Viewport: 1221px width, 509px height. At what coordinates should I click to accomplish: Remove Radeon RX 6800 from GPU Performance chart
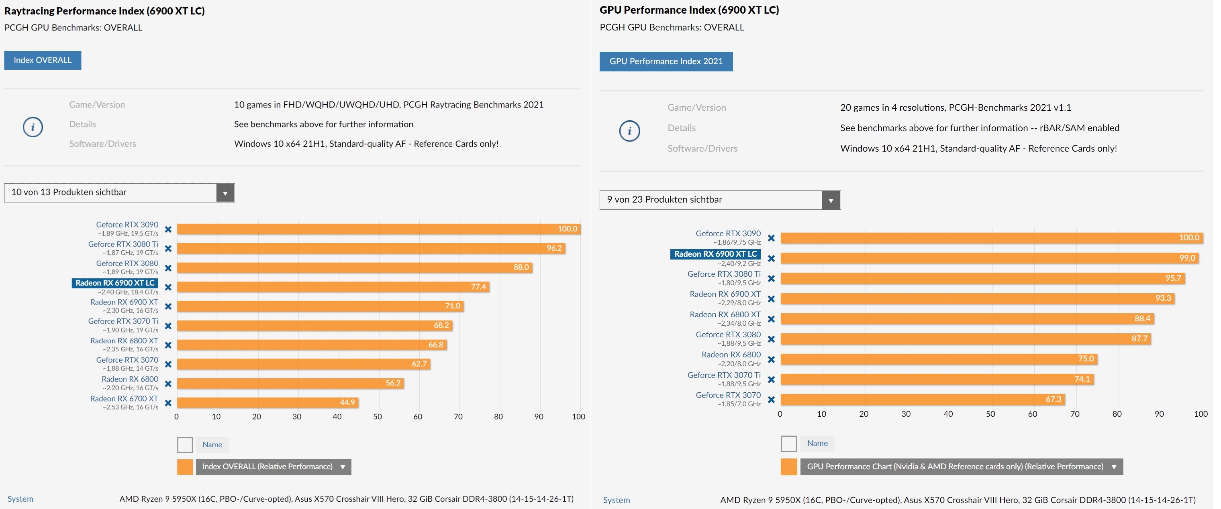(x=771, y=359)
